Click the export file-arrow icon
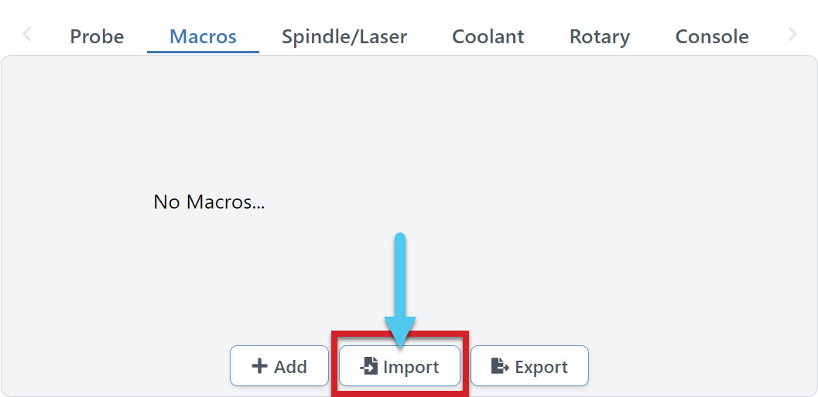The image size is (818, 397). click(x=500, y=367)
